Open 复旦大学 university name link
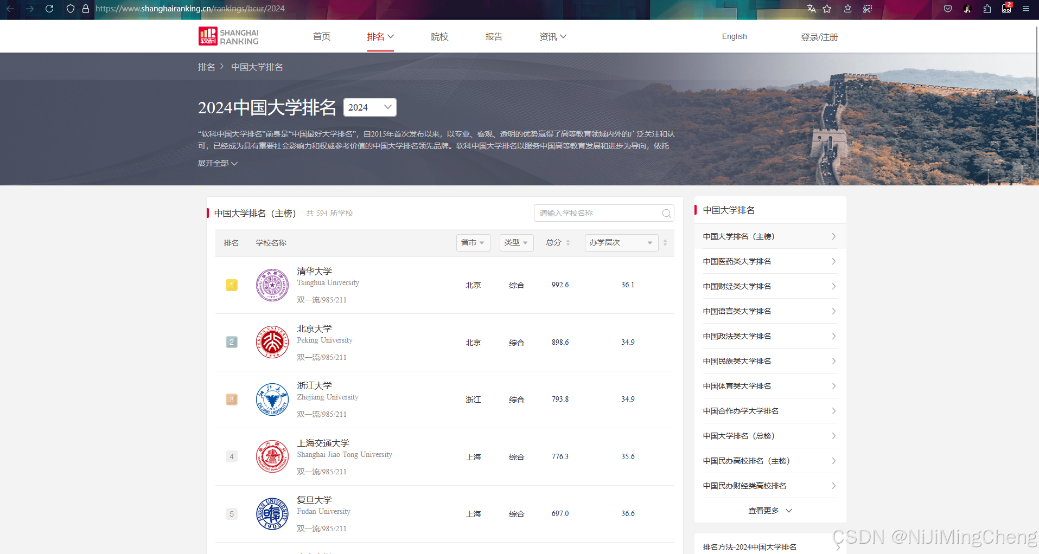 tap(314, 500)
